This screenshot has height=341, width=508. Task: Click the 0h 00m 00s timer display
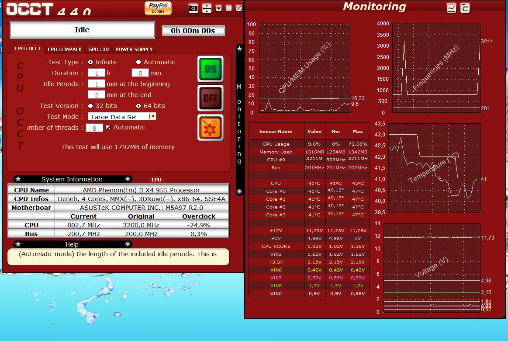coord(193,31)
